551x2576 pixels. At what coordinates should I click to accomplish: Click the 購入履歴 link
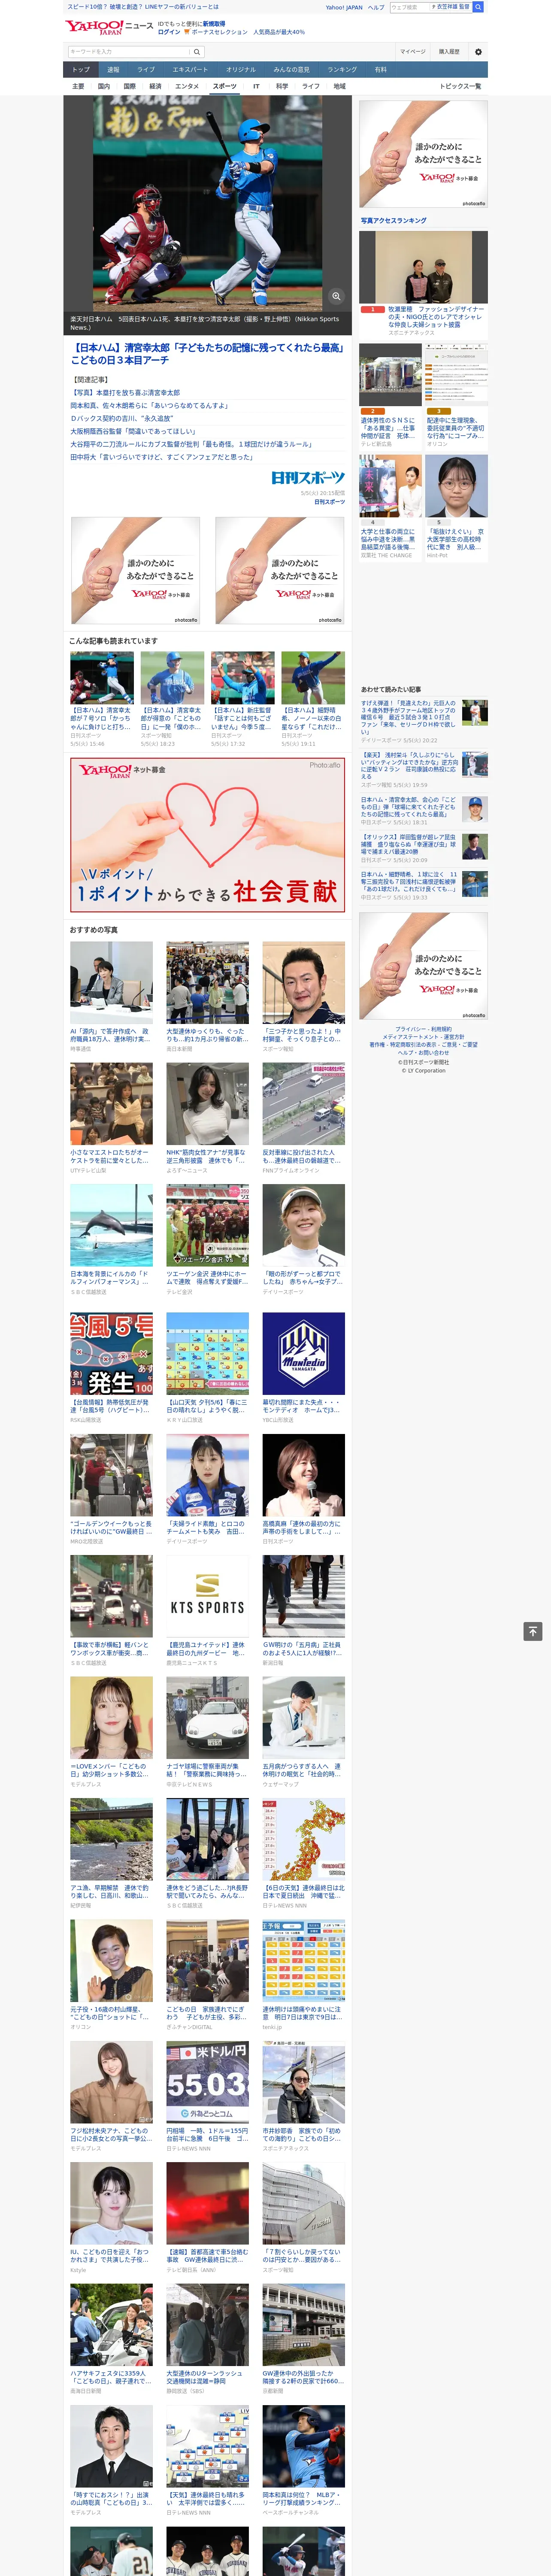pos(449,51)
